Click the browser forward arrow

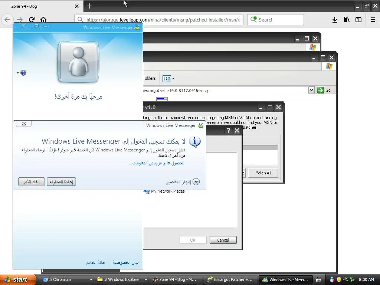(x=20, y=20)
